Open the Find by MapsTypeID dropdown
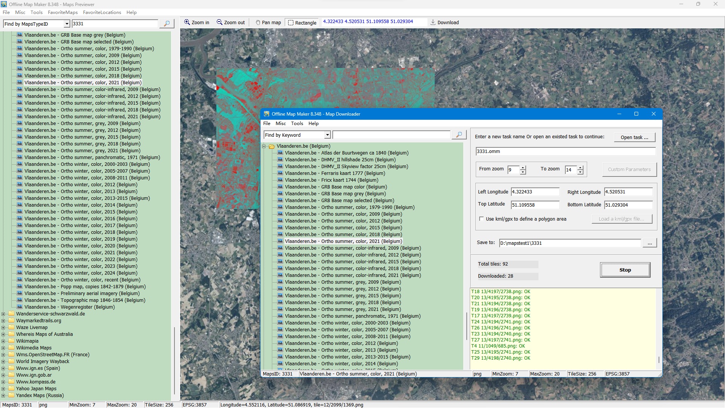The image size is (725, 408). pos(67,24)
